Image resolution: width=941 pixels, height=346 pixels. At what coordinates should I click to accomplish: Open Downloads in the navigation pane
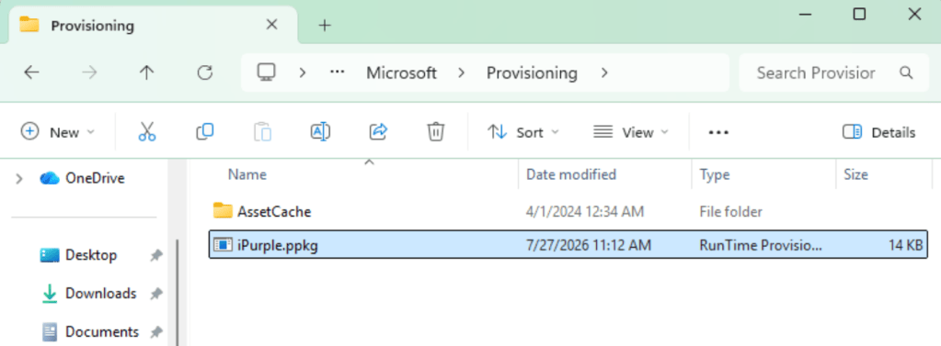100,294
